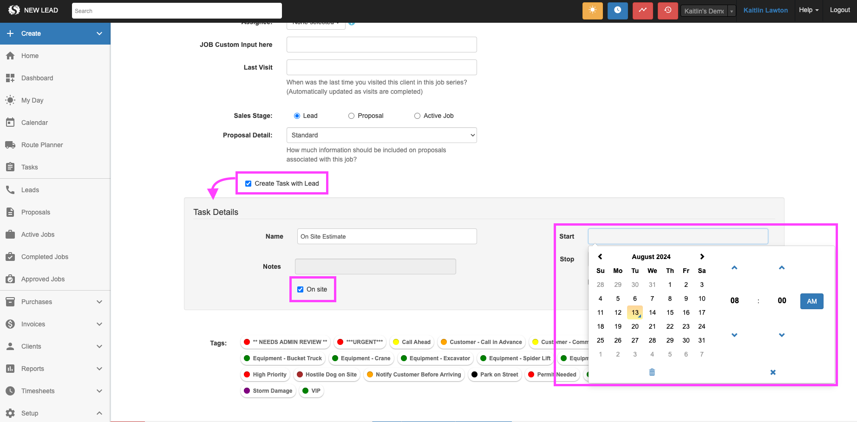Click the red trend chart icon
Screen dimensions: 857x422
642,10
